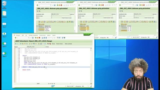Open the command field dropdown in ABAP editor
This screenshot has width=160, height=90.
pos(29,38)
